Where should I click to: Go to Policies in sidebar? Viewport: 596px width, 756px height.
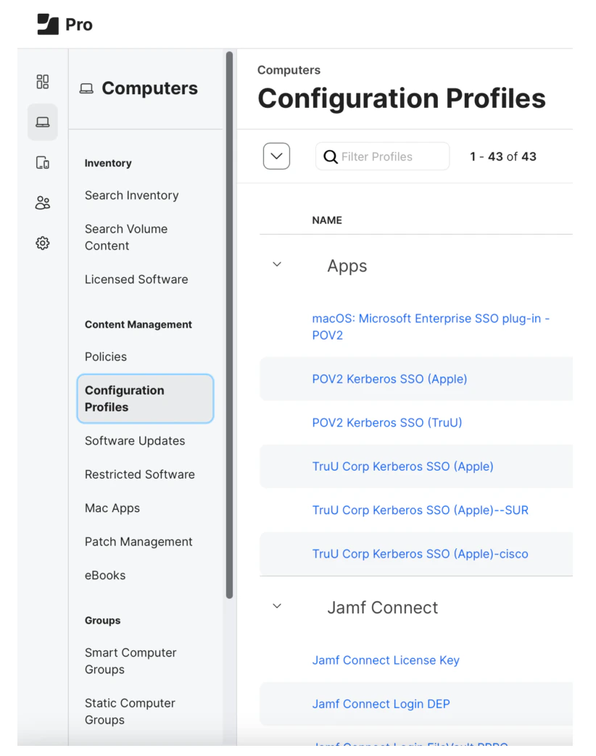(106, 357)
